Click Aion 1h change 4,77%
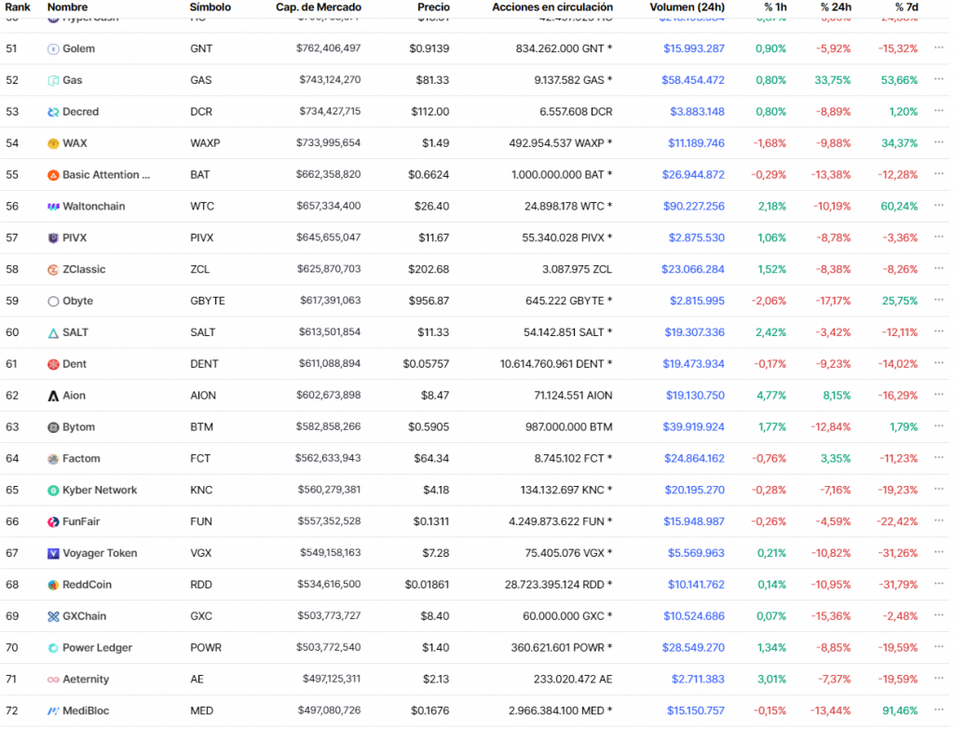Viewport: 954px width, 729px height. (x=771, y=396)
